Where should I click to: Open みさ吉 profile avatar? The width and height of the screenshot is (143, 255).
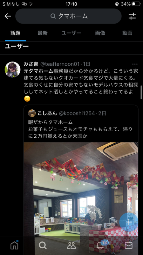(12, 69)
